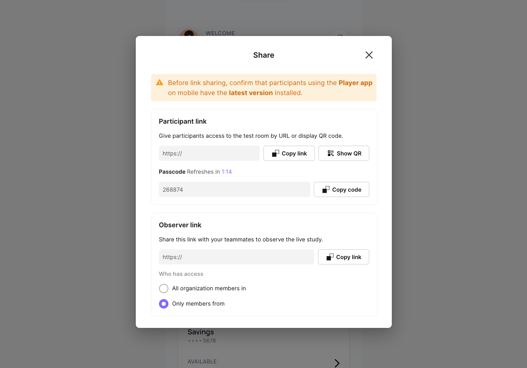The height and width of the screenshot is (368, 527).
Task: Click the Copy code button label
Action: click(x=347, y=190)
